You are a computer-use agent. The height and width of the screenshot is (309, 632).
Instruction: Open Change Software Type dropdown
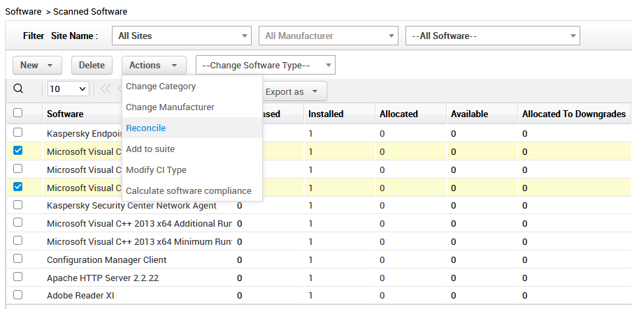click(265, 66)
